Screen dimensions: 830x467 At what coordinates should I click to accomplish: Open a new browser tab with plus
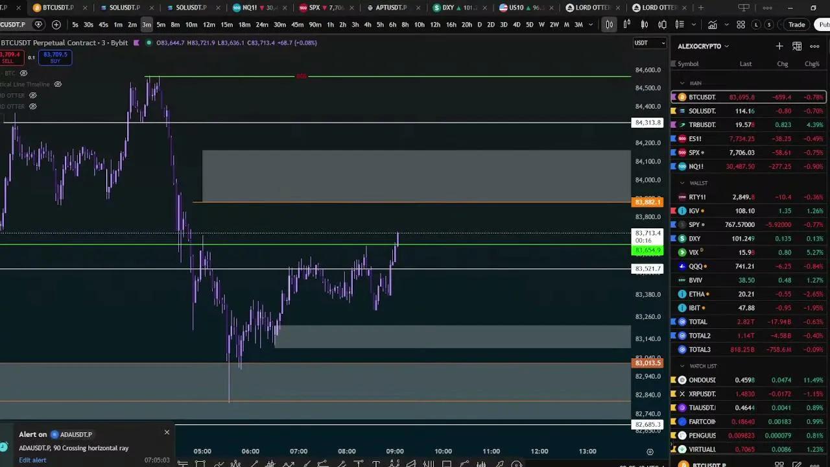(701, 8)
